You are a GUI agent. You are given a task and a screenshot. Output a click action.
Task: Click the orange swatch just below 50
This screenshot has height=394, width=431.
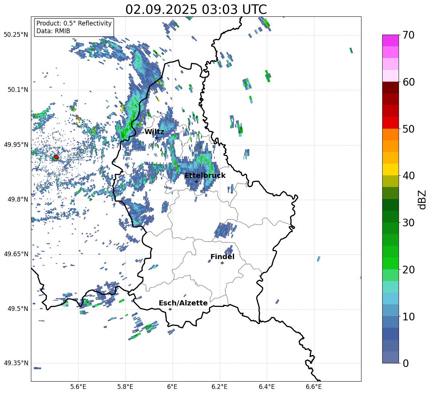tap(391, 134)
